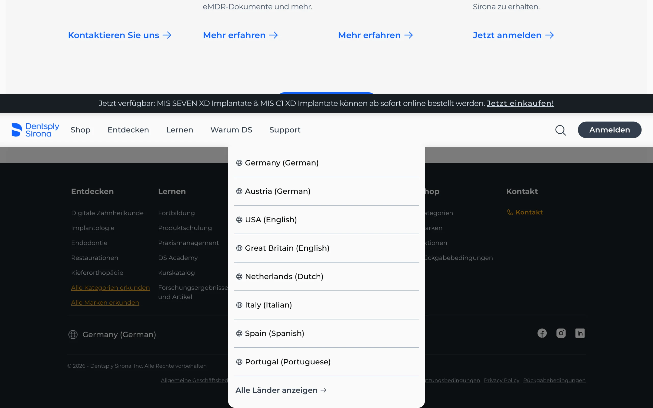Click arrow next to Kontaktieren Sie uns

pyautogui.click(x=167, y=35)
